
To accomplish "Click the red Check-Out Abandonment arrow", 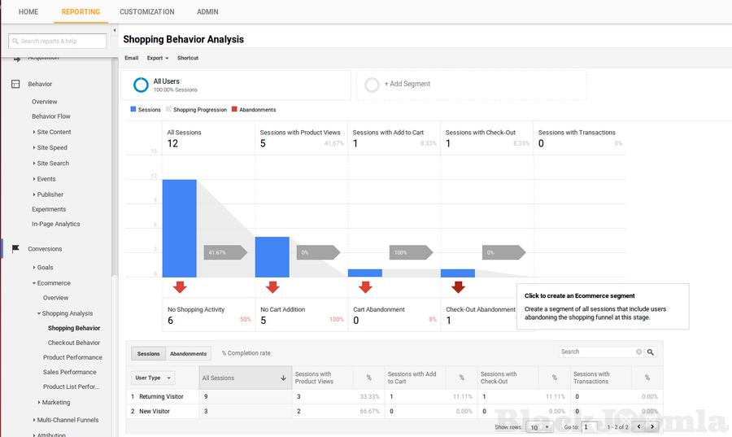I will 458,287.
